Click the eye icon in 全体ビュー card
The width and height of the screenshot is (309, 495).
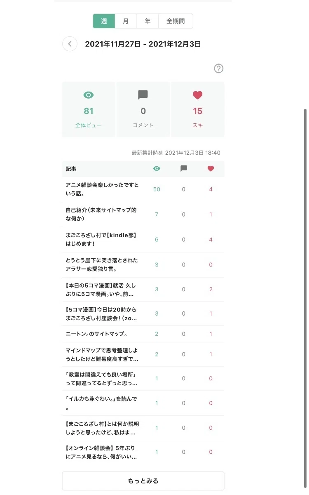(x=89, y=95)
